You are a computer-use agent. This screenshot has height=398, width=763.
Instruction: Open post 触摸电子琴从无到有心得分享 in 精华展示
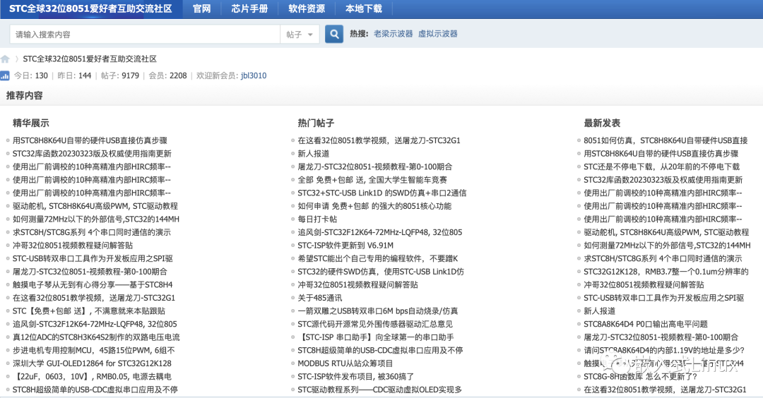pyautogui.click(x=93, y=285)
